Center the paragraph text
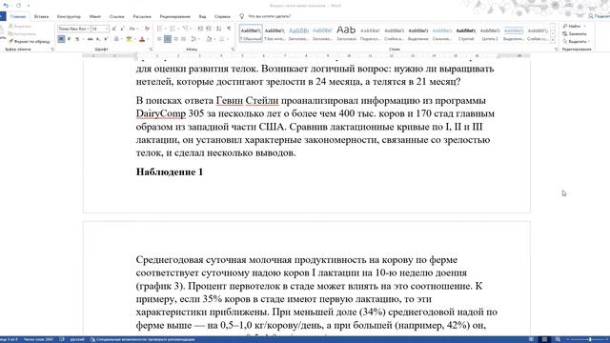Screen dimensions: 610x343 tap(168, 39)
